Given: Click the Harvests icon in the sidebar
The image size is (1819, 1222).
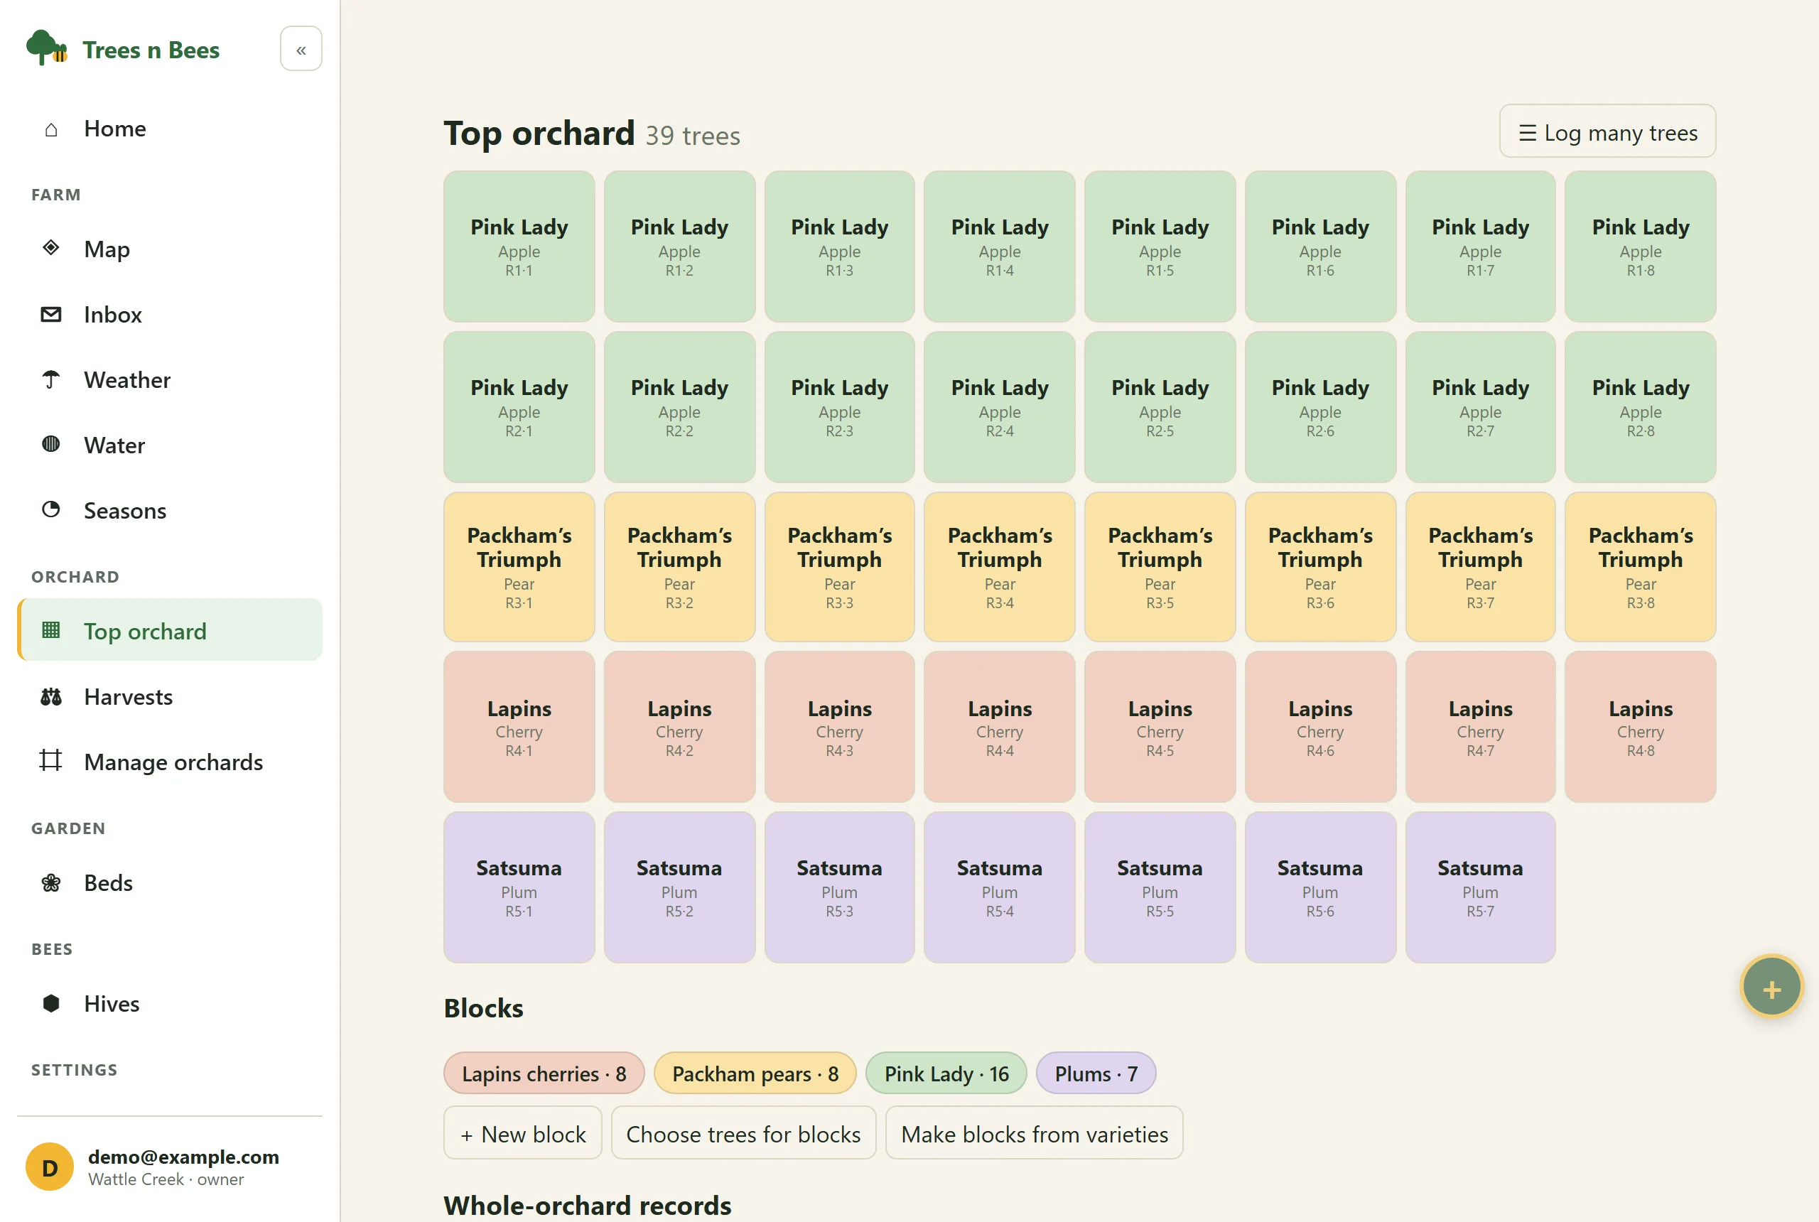Looking at the screenshot, I should point(50,696).
